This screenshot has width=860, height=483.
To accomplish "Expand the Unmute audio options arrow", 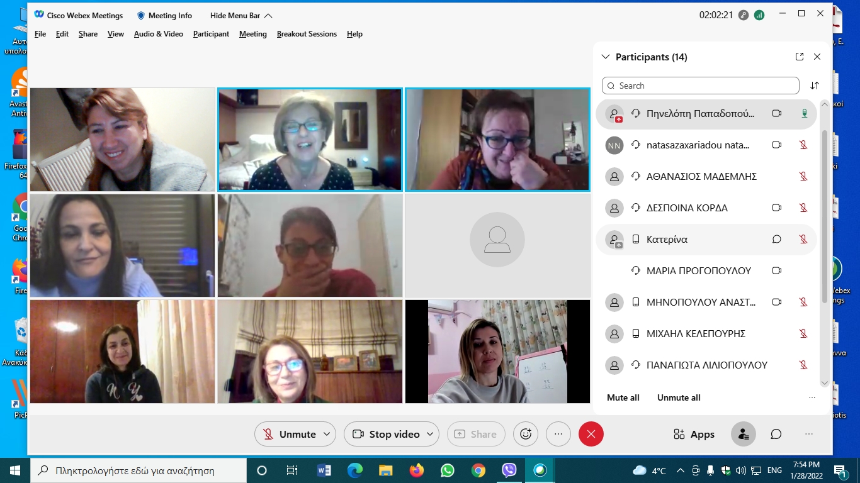I will point(327,434).
